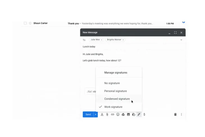
Task: Click the To label in recipients row
Action: coord(84,40)
